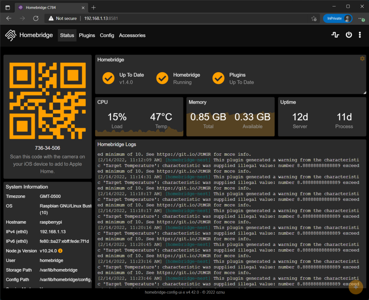Add page to favorites with star icon
Image resolution: width=369 pixels, height=300 pixels.
tap(314, 18)
